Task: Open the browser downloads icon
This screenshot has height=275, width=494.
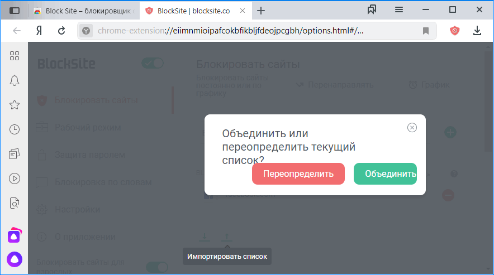Action: coord(477,31)
